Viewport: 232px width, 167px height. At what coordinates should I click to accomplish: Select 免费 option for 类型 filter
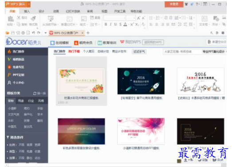click(29, 151)
